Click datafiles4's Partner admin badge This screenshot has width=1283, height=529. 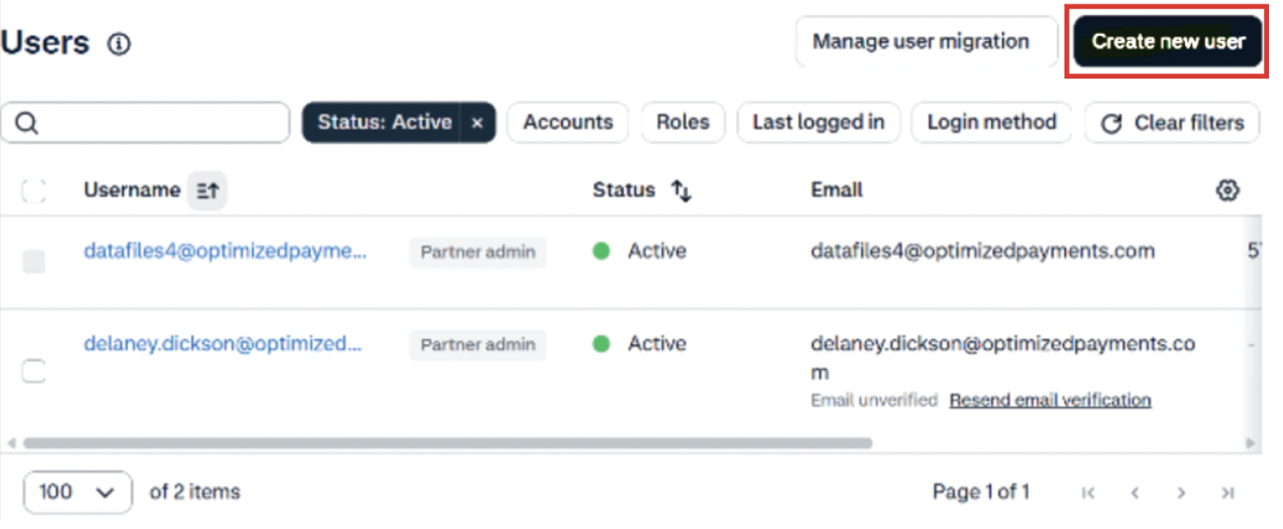(x=478, y=252)
